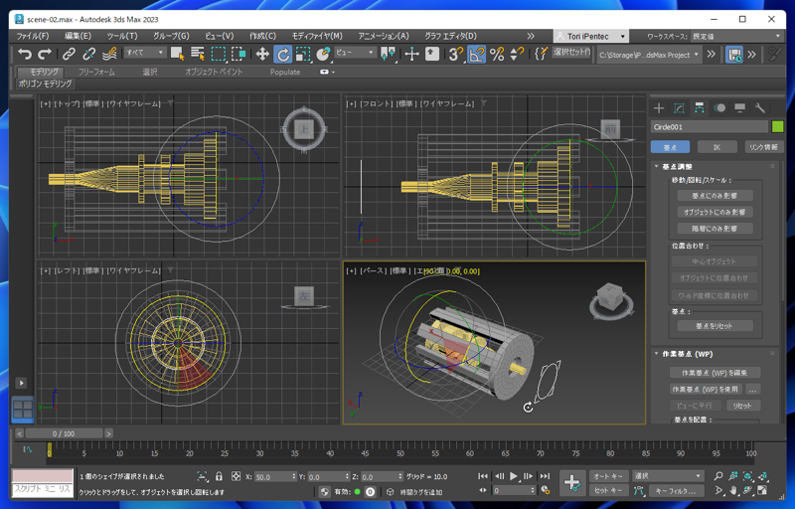The height and width of the screenshot is (509, 795).
Task: Click the time slider showing 0 / 100
Action: [x=64, y=433]
